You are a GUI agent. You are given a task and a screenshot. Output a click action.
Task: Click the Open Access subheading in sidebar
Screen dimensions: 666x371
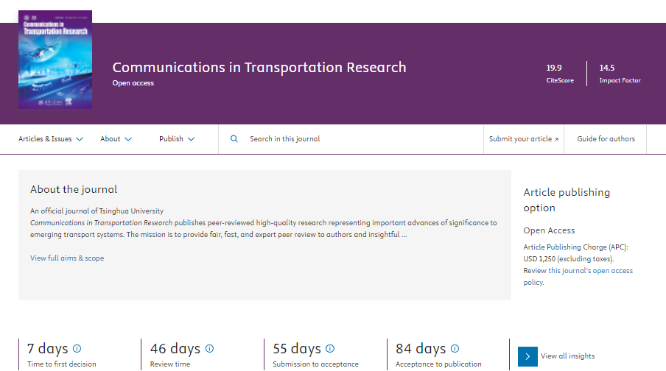549,230
